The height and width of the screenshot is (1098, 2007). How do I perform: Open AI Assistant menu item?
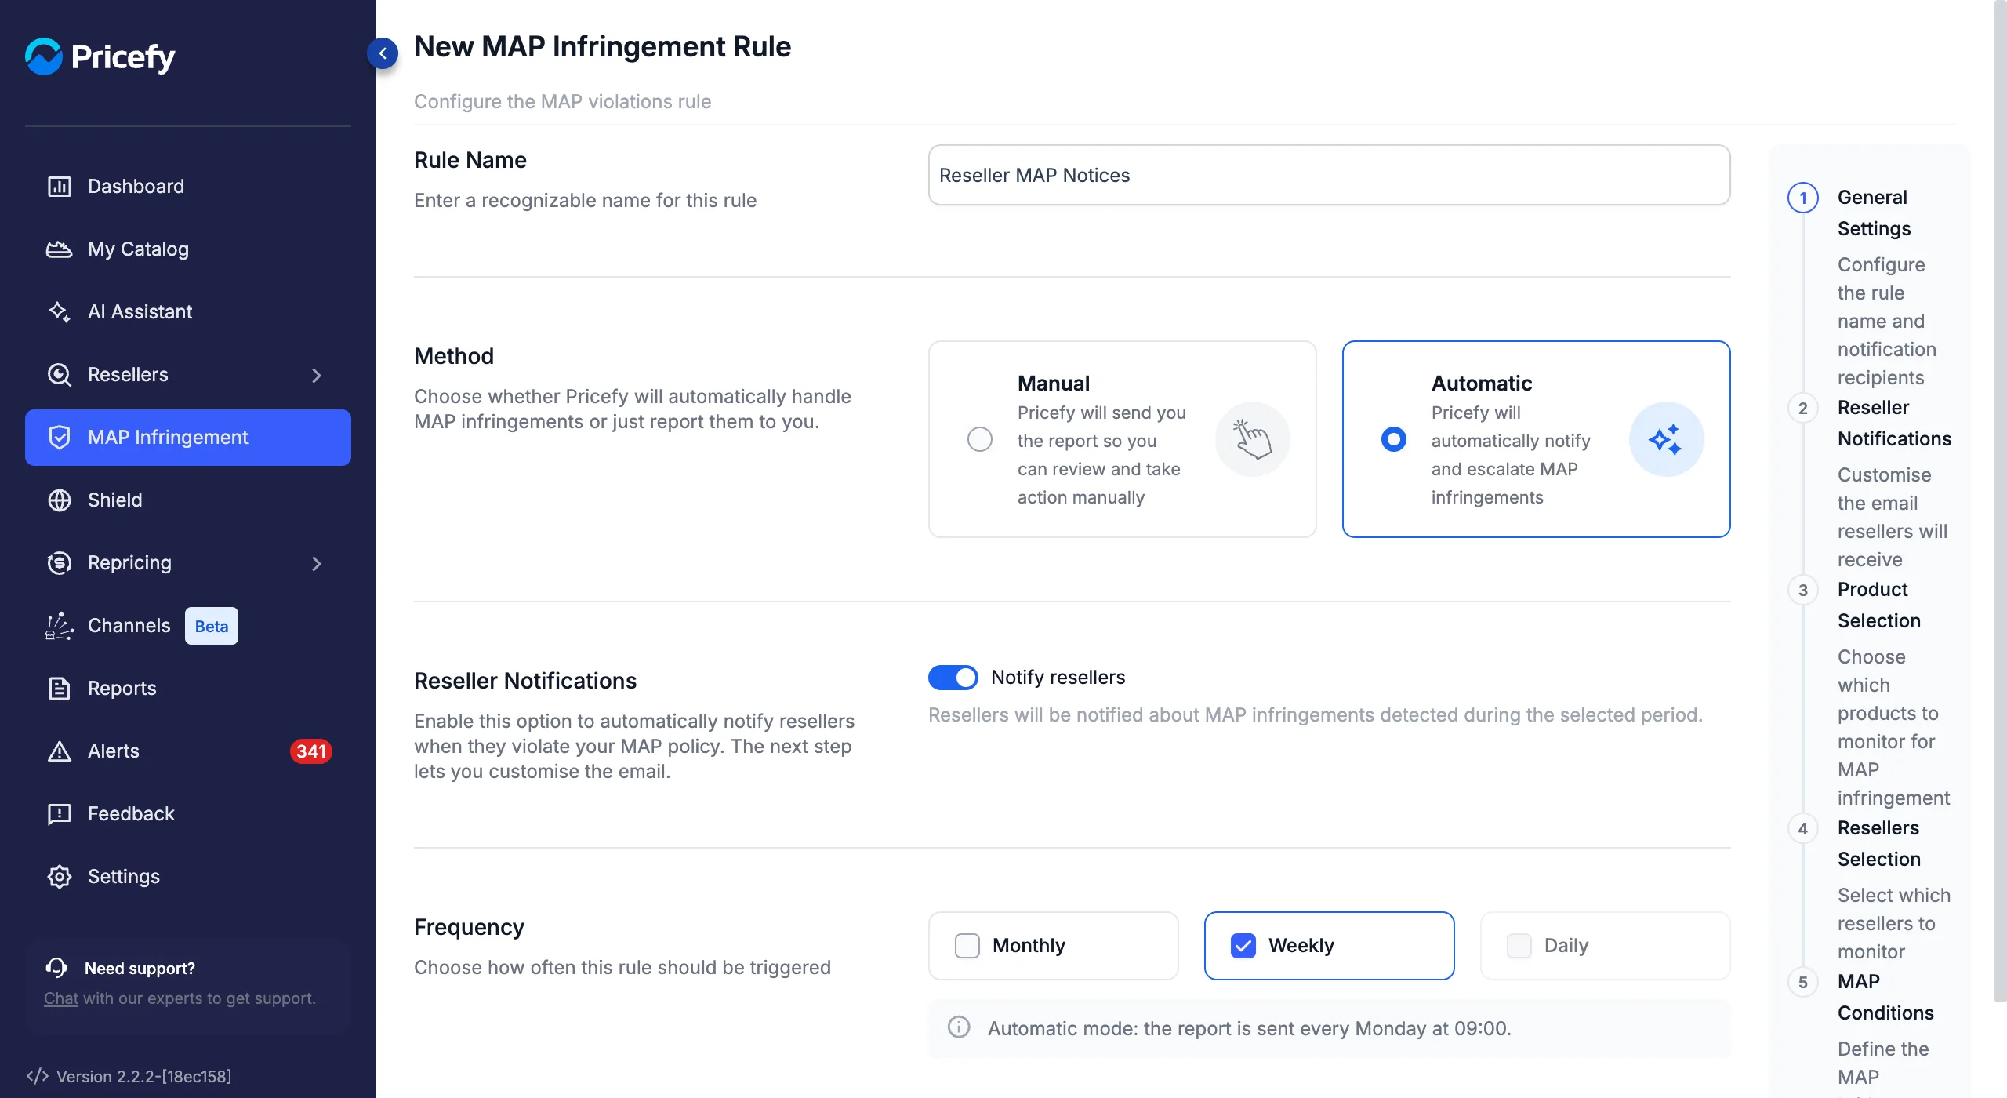pyautogui.click(x=188, y=312)
